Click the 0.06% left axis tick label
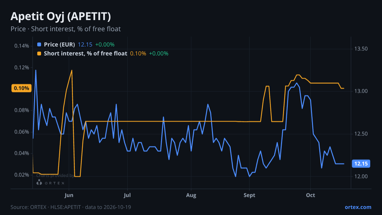The image size is (382, 215). [22, 132]
